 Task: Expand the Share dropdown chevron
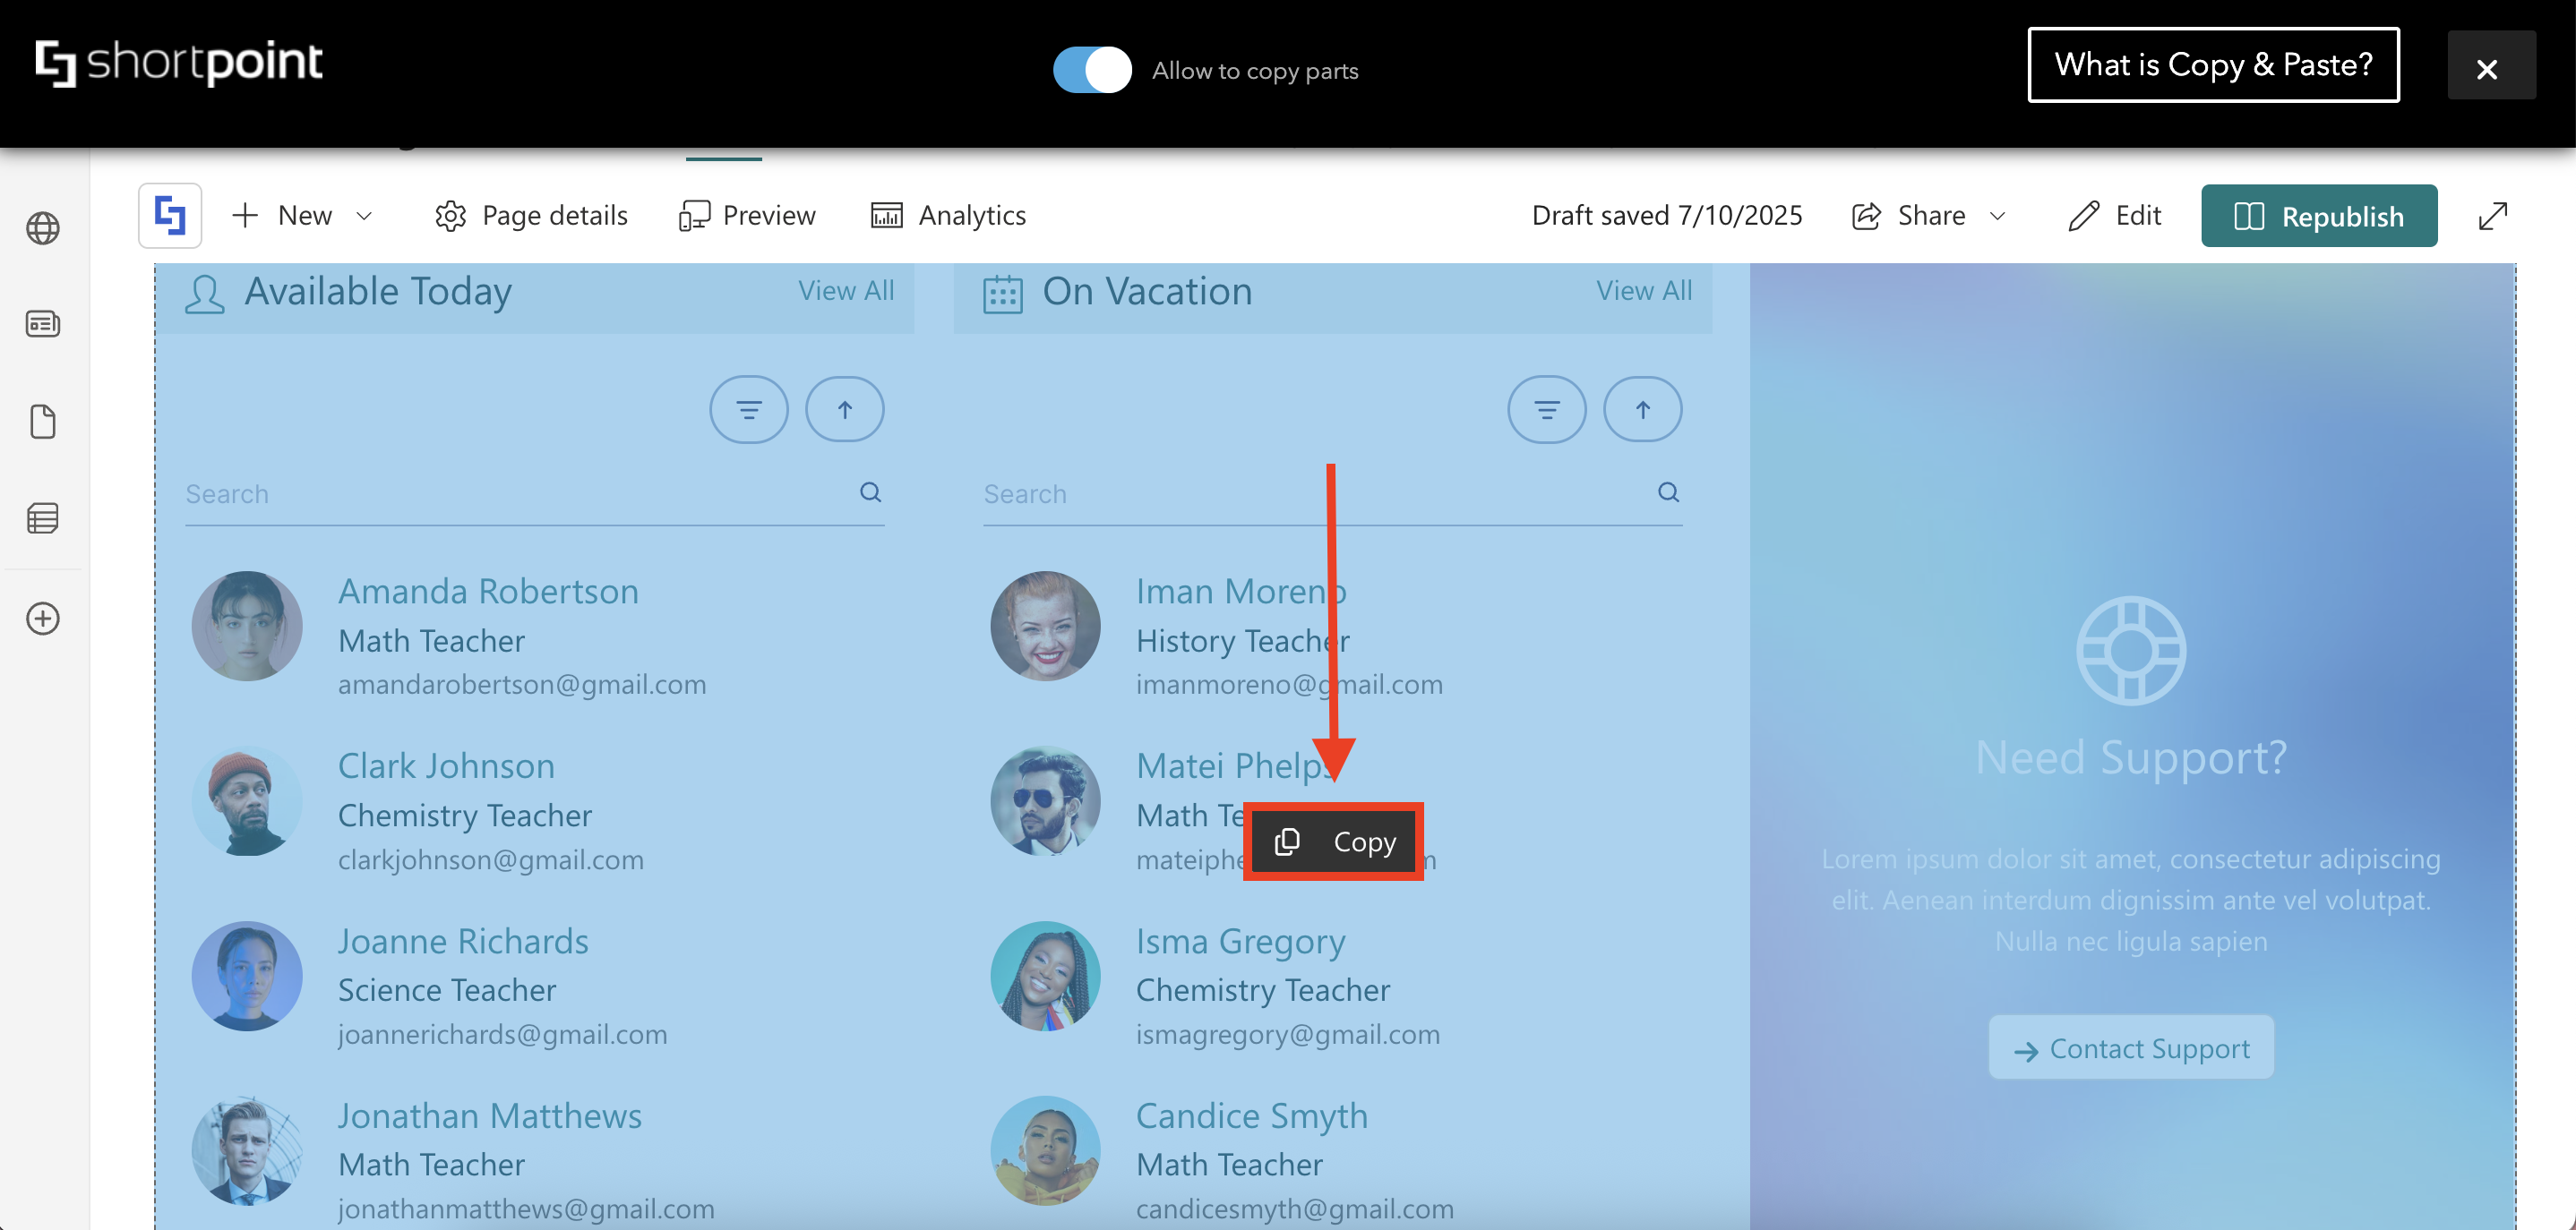tap(1997, 216)
